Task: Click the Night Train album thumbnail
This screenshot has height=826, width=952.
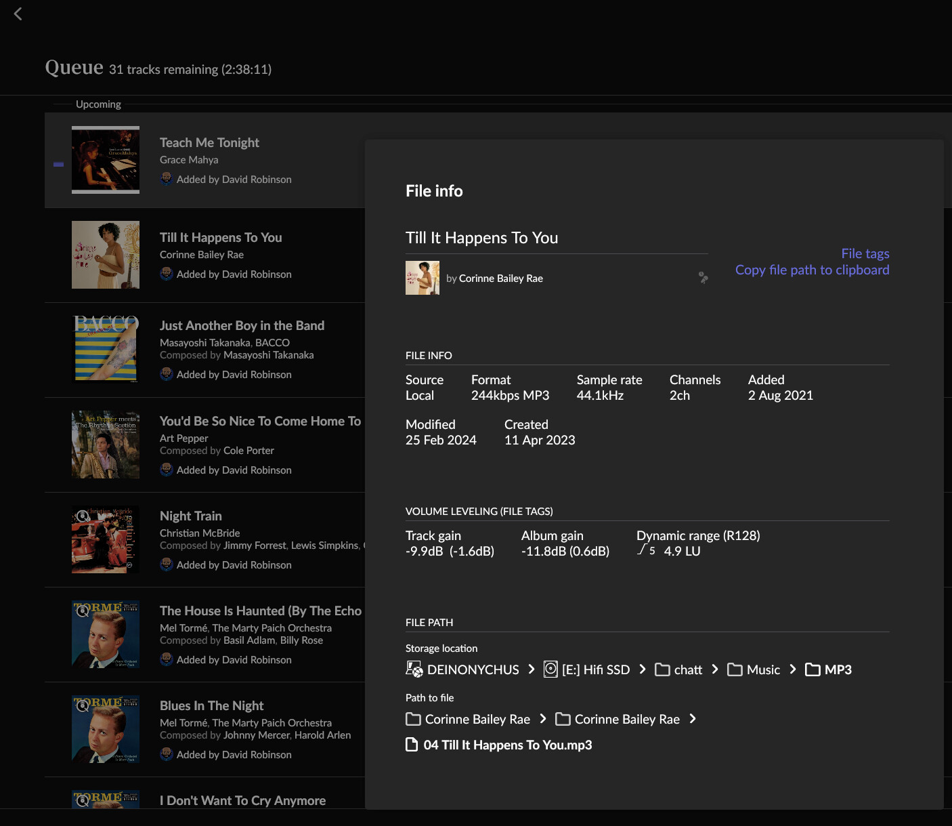Action: [106, 539]
